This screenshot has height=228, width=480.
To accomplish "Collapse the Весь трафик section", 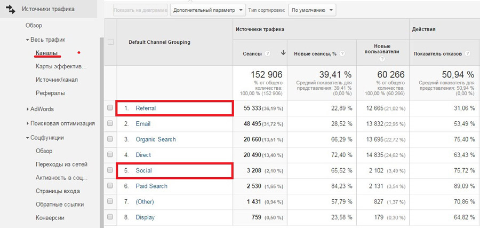I will [28, 40].
